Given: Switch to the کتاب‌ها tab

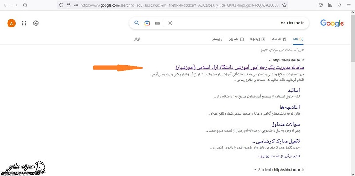Looking at the screenshot, I should [x=279, y=39].
